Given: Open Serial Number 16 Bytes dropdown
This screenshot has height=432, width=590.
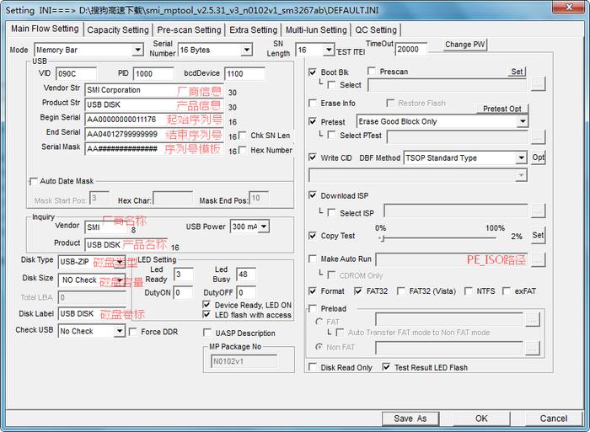Looking at the screenshot, I should point(246,50).
